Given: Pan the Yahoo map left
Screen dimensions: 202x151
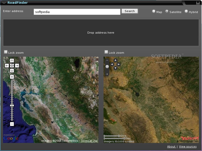Looking at the screenshot, I should coord(112,64).
